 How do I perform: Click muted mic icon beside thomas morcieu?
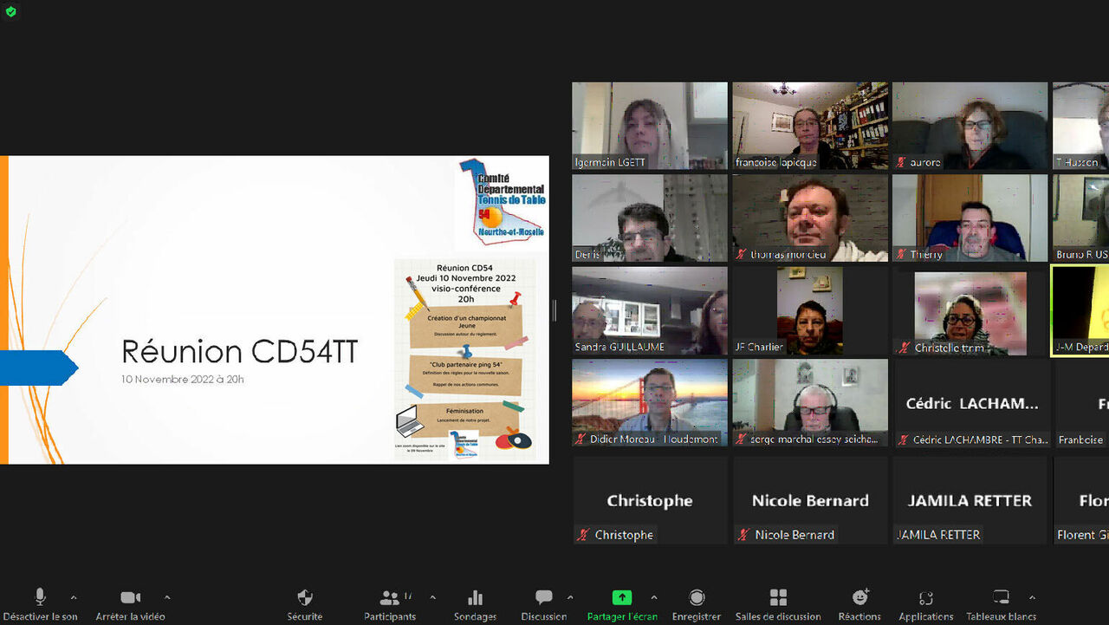point(742,255)
